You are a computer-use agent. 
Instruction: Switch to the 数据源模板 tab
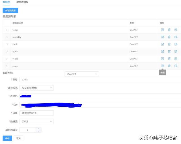pos(22,2)
